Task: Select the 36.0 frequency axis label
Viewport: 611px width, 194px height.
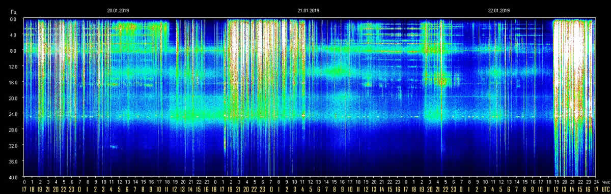Action: [x=13, y=161]
